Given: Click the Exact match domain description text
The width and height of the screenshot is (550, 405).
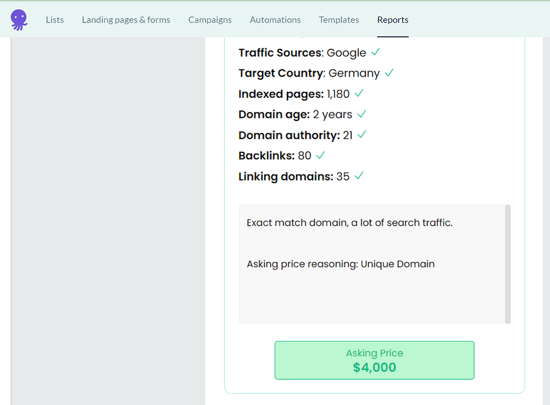Looking at the screenshot, I should click(x=349, y=223).
